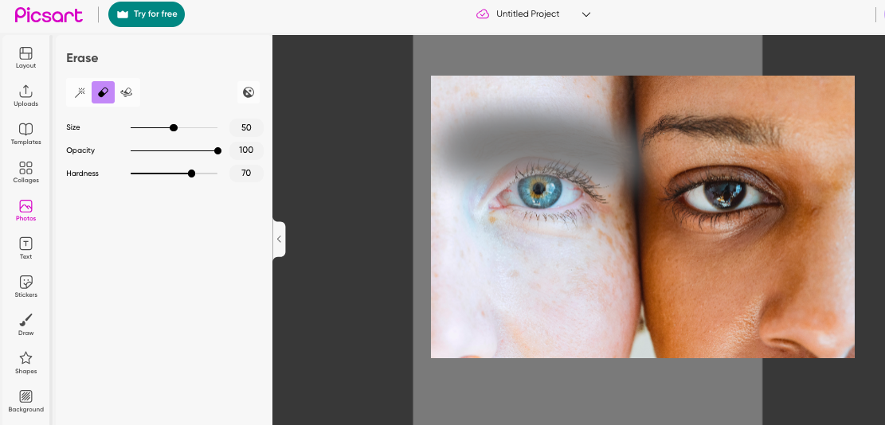Screen dimensions: 885x425
Task: Open the Collages section
Action: pyautogui.click(x=26, y=173)
